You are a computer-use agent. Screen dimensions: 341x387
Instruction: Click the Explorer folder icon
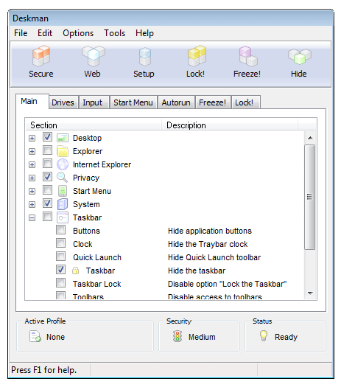63,151
